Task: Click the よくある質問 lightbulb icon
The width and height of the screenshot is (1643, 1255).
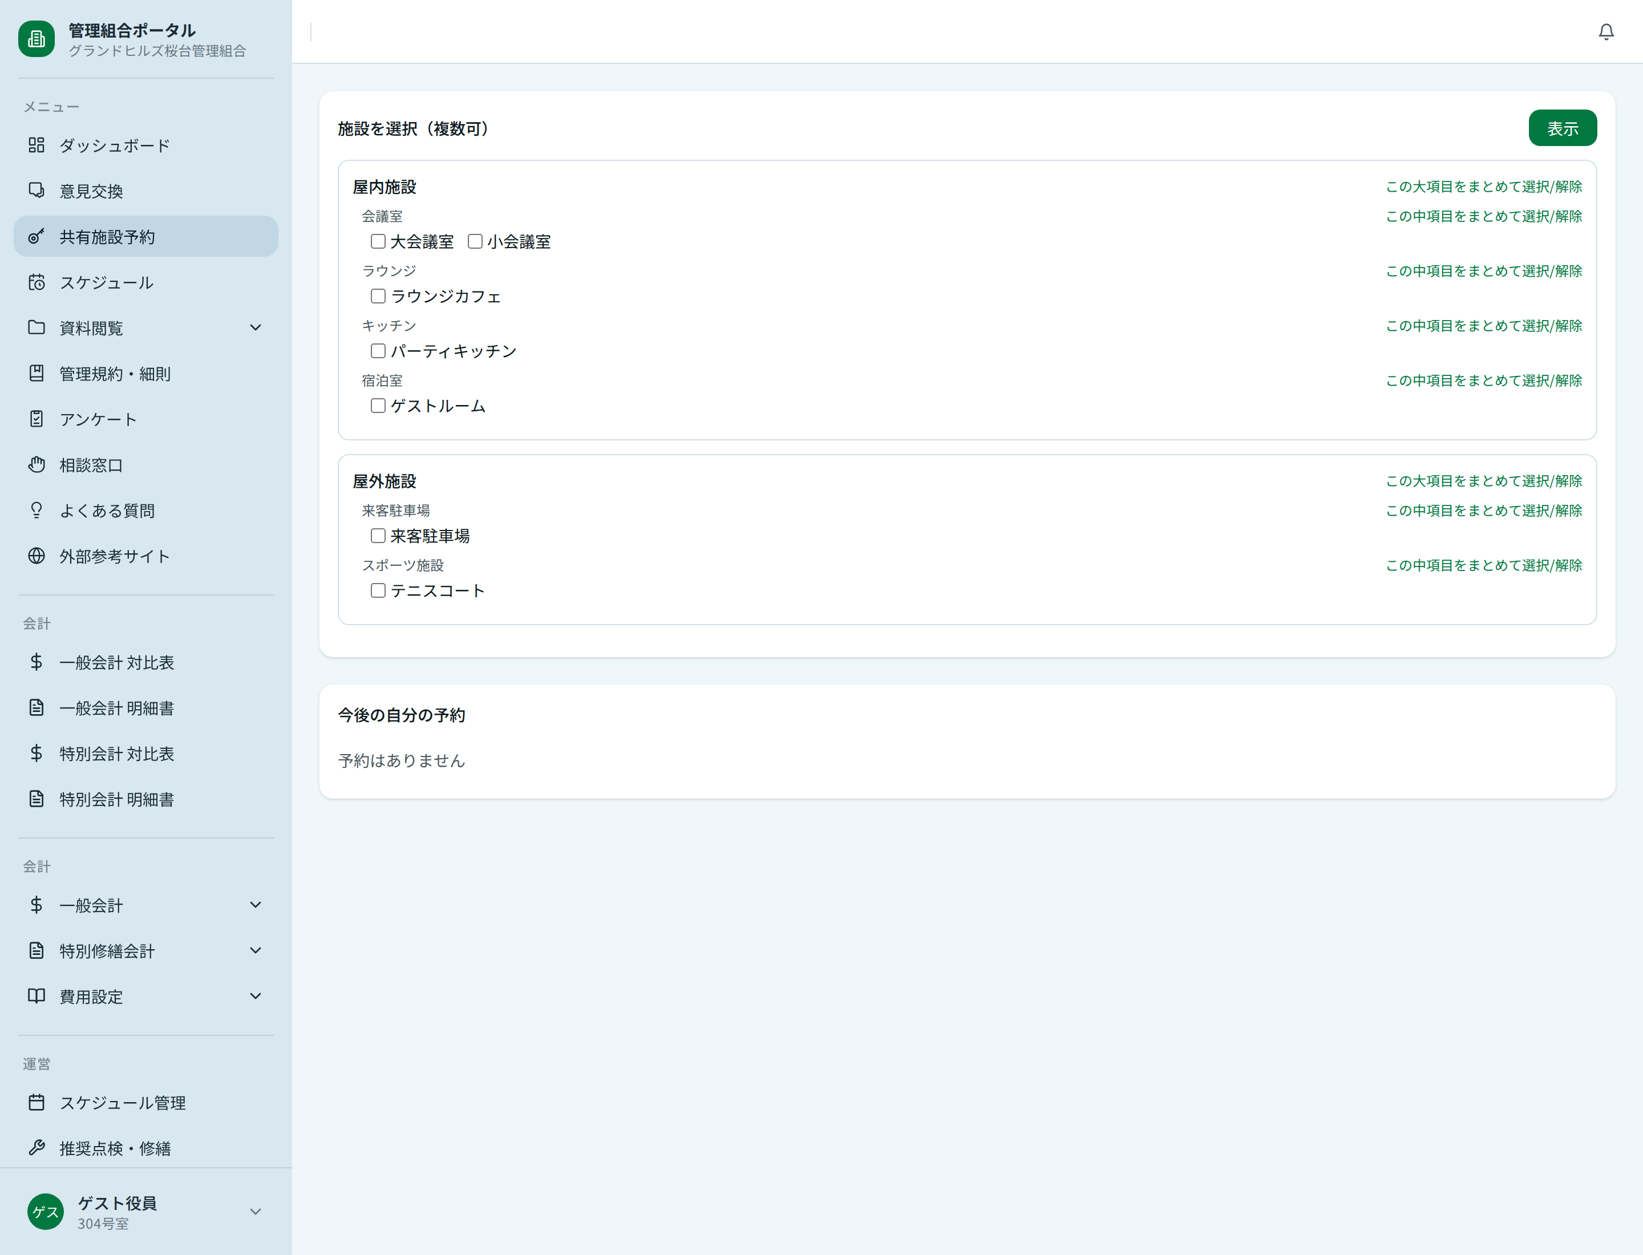Action: (x=37, y=510)
